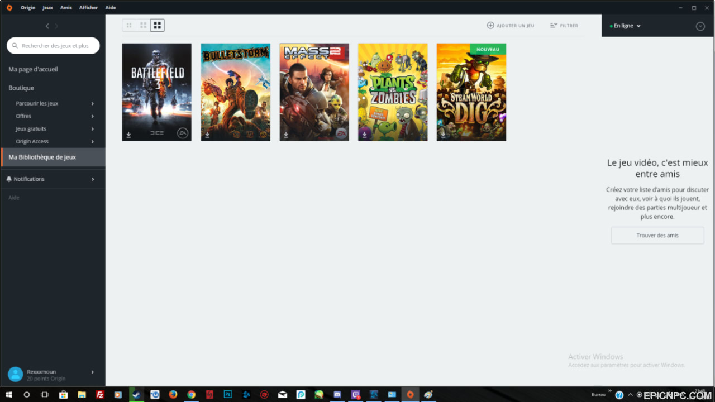Open the Plants vs Zombies game tile
Screen dimensions: 715x402
[393, 92]
